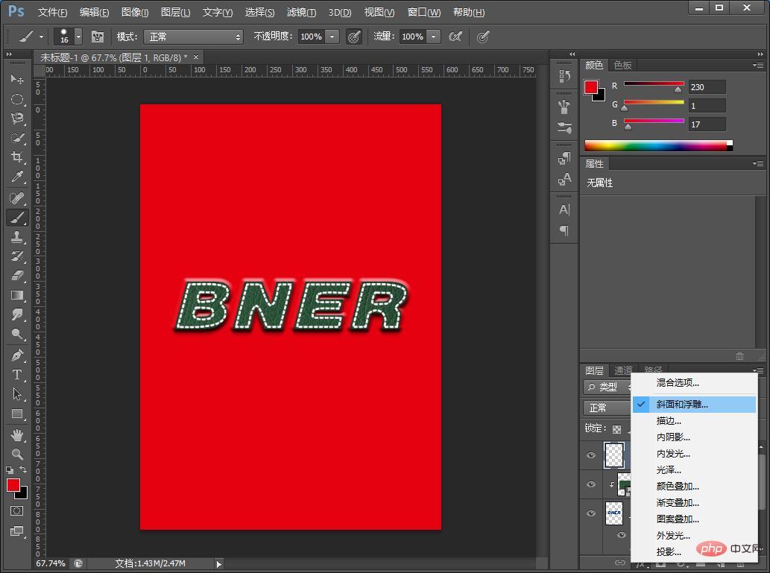The width and height of the screenshot is (770, 573).
Task: Choose 描边 from effects menu
Action: point(694,421)
